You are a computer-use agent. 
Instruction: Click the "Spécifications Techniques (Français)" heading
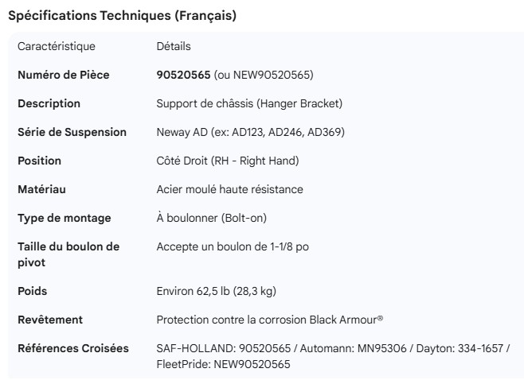[x=122, y=16]
